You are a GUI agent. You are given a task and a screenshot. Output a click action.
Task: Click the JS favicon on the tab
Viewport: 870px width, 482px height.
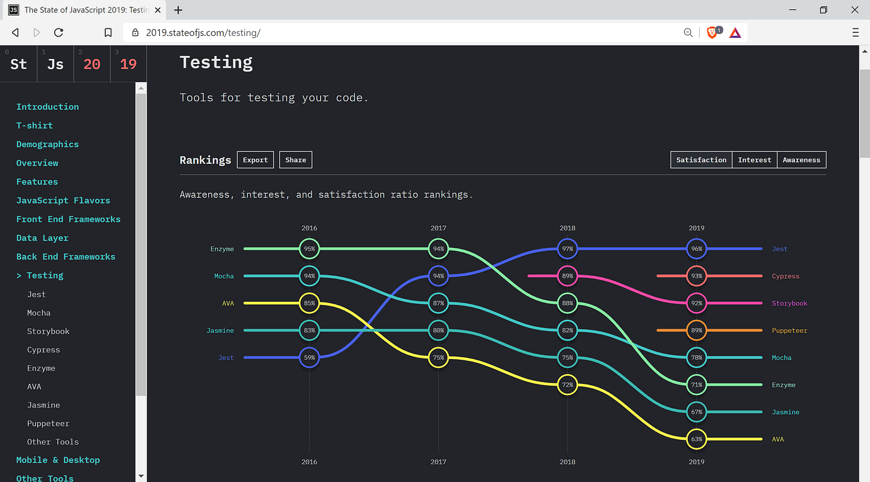coord(13,10)
